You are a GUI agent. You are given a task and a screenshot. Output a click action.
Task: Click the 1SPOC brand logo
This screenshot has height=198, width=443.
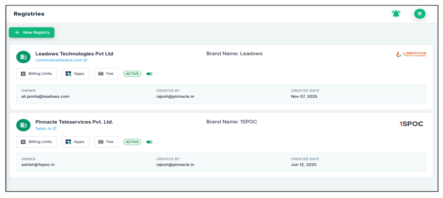click(411, 124)
